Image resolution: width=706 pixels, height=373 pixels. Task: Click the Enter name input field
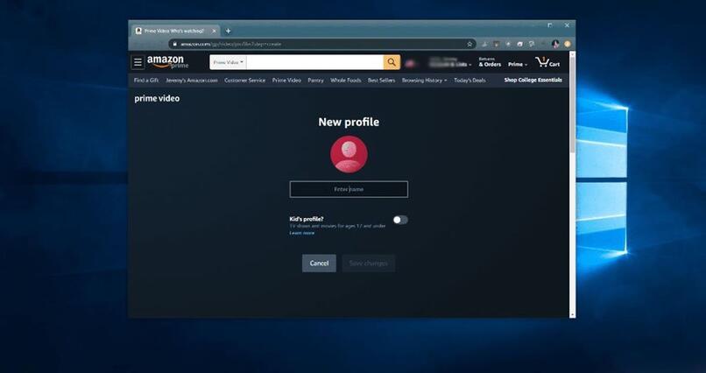[x=349, y=189]
